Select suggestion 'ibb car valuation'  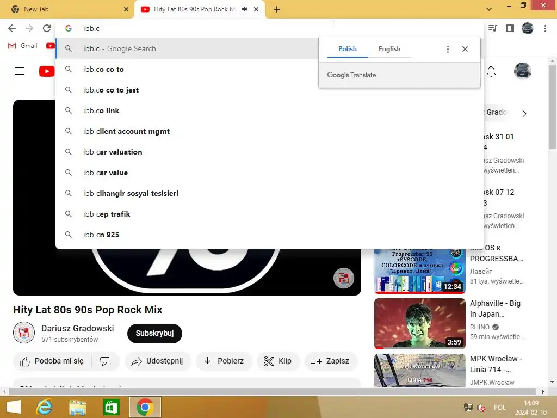tap(270, 152)
